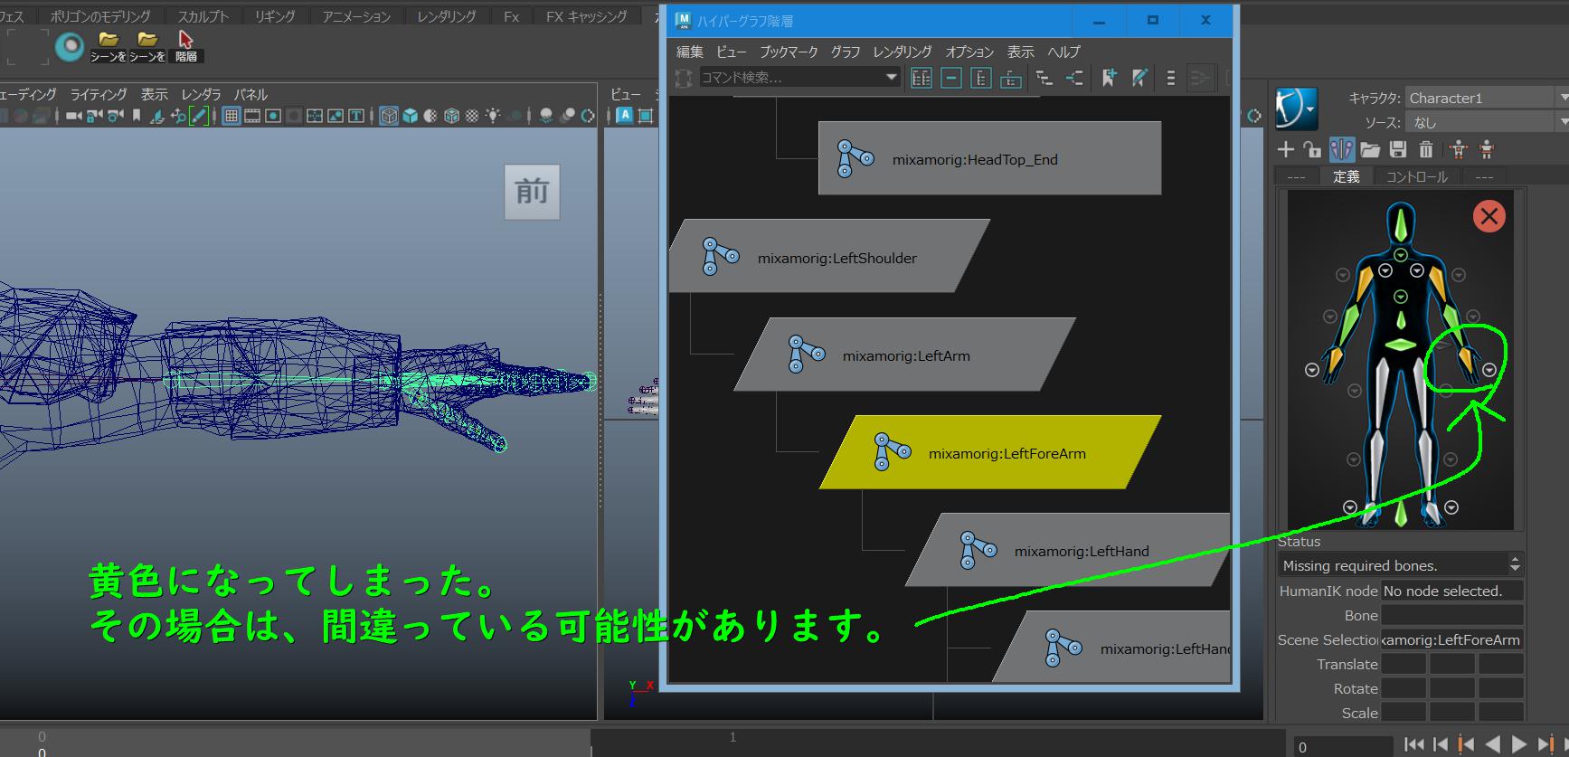Toggle the Safe Title icon marked with T
This screenshot has width=1569, height=757.
coord(356,116)
